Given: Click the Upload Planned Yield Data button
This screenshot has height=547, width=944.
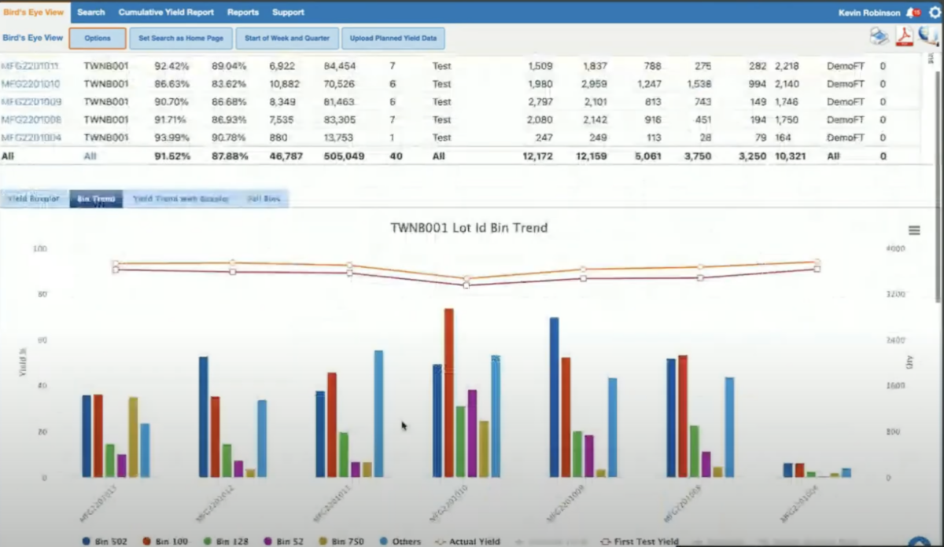Looking at the screenshot, I should [x=393, y=38].
